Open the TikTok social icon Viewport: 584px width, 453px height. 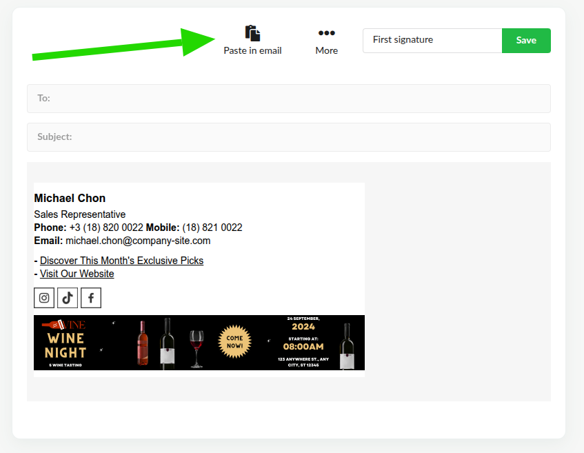(68, 298)
